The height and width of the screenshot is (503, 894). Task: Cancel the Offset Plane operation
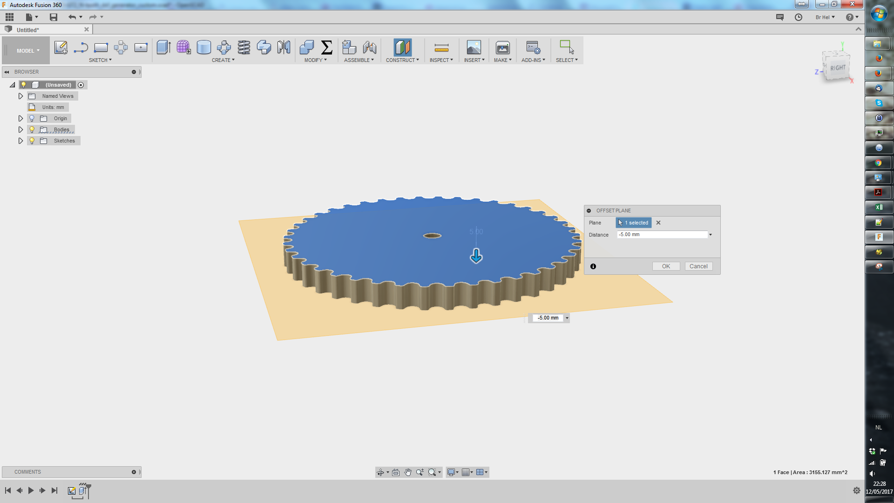click(x=698, y=266)
